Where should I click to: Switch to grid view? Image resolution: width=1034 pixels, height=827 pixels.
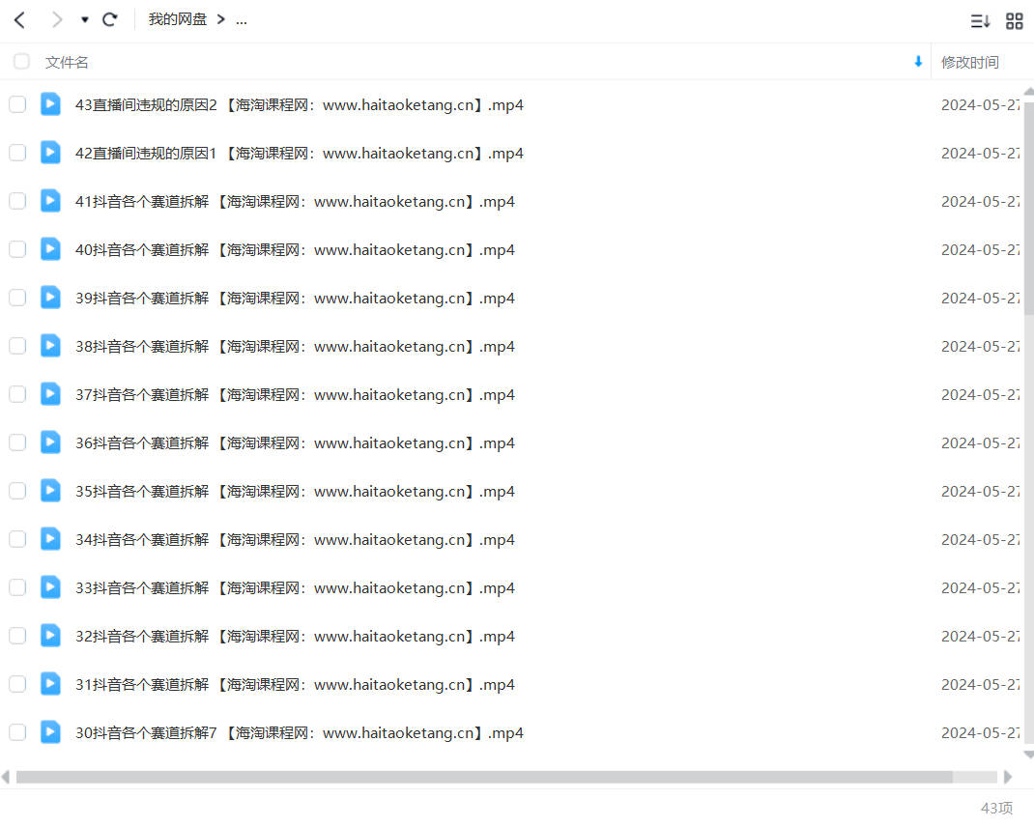(1015, 21)
